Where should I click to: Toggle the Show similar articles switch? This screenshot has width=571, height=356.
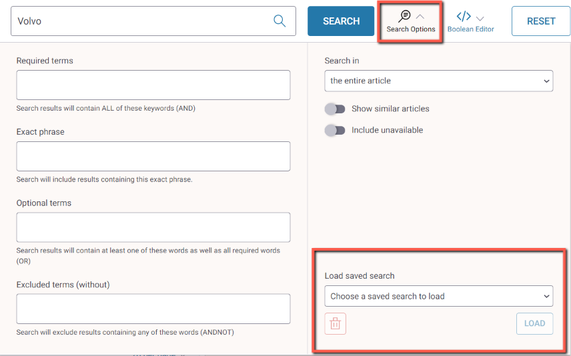point(335,109)
